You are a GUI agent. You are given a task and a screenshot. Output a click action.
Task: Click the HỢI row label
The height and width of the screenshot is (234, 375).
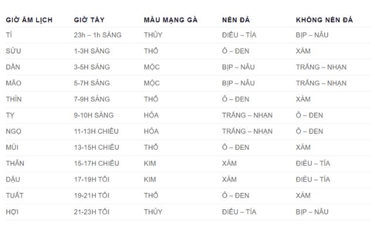click(12, 212)
